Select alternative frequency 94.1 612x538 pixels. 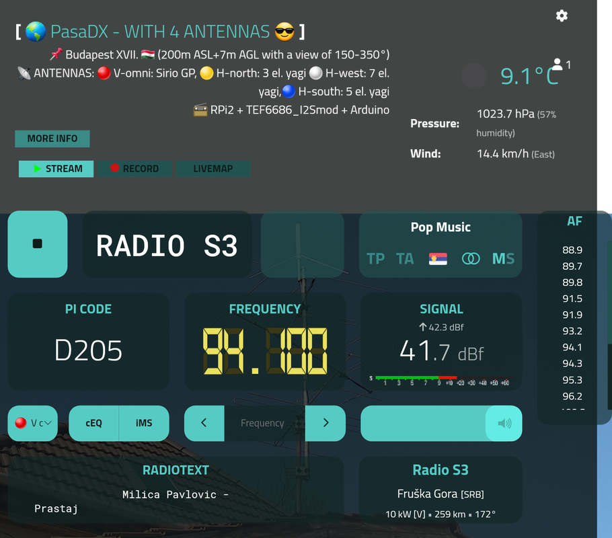pyautogui.click(x=572, y=347)
